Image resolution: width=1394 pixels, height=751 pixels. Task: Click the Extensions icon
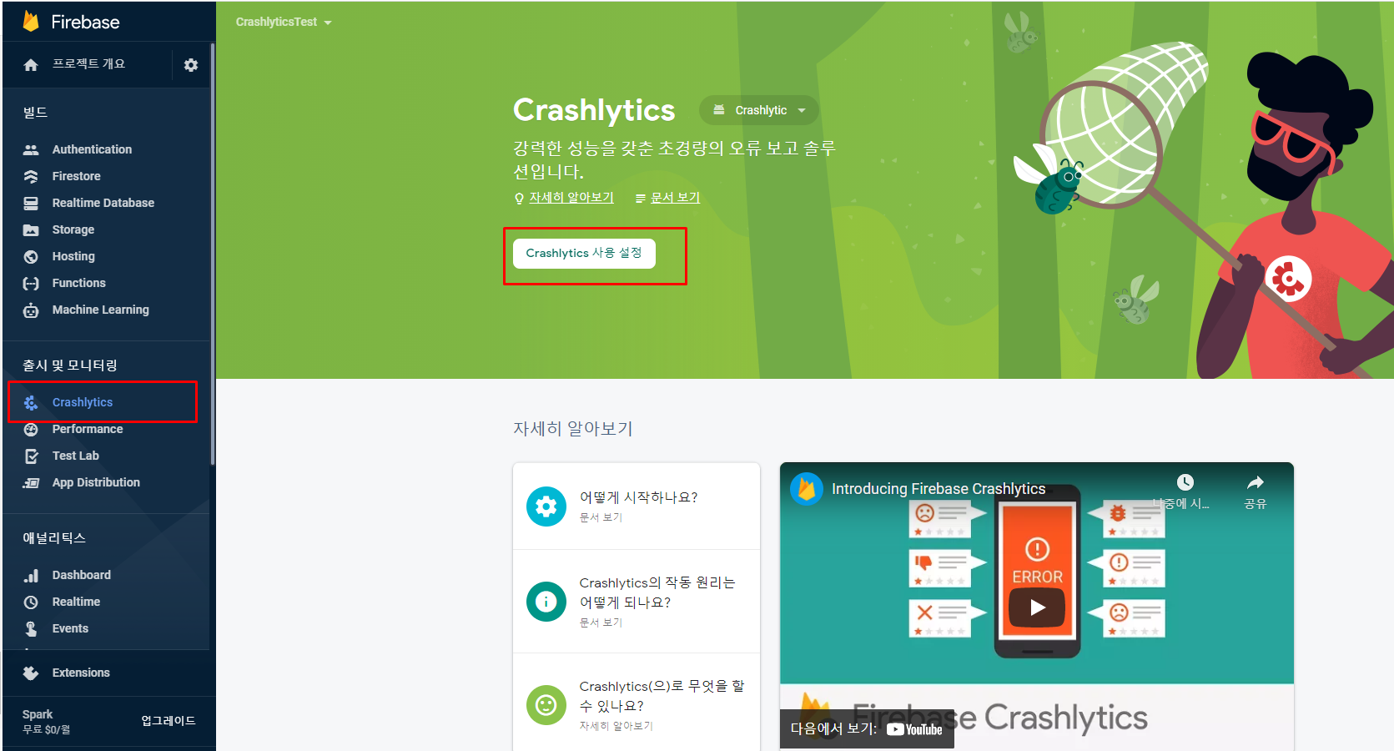click(x=31, y=673)
